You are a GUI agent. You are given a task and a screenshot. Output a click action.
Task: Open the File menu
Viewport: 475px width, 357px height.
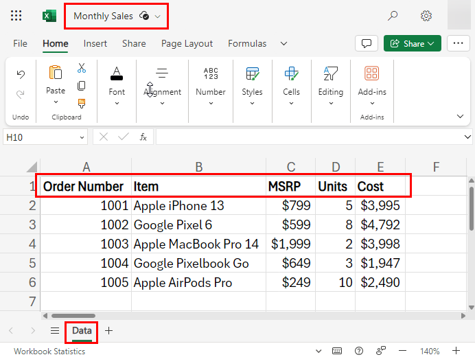(x=20, y=44)
